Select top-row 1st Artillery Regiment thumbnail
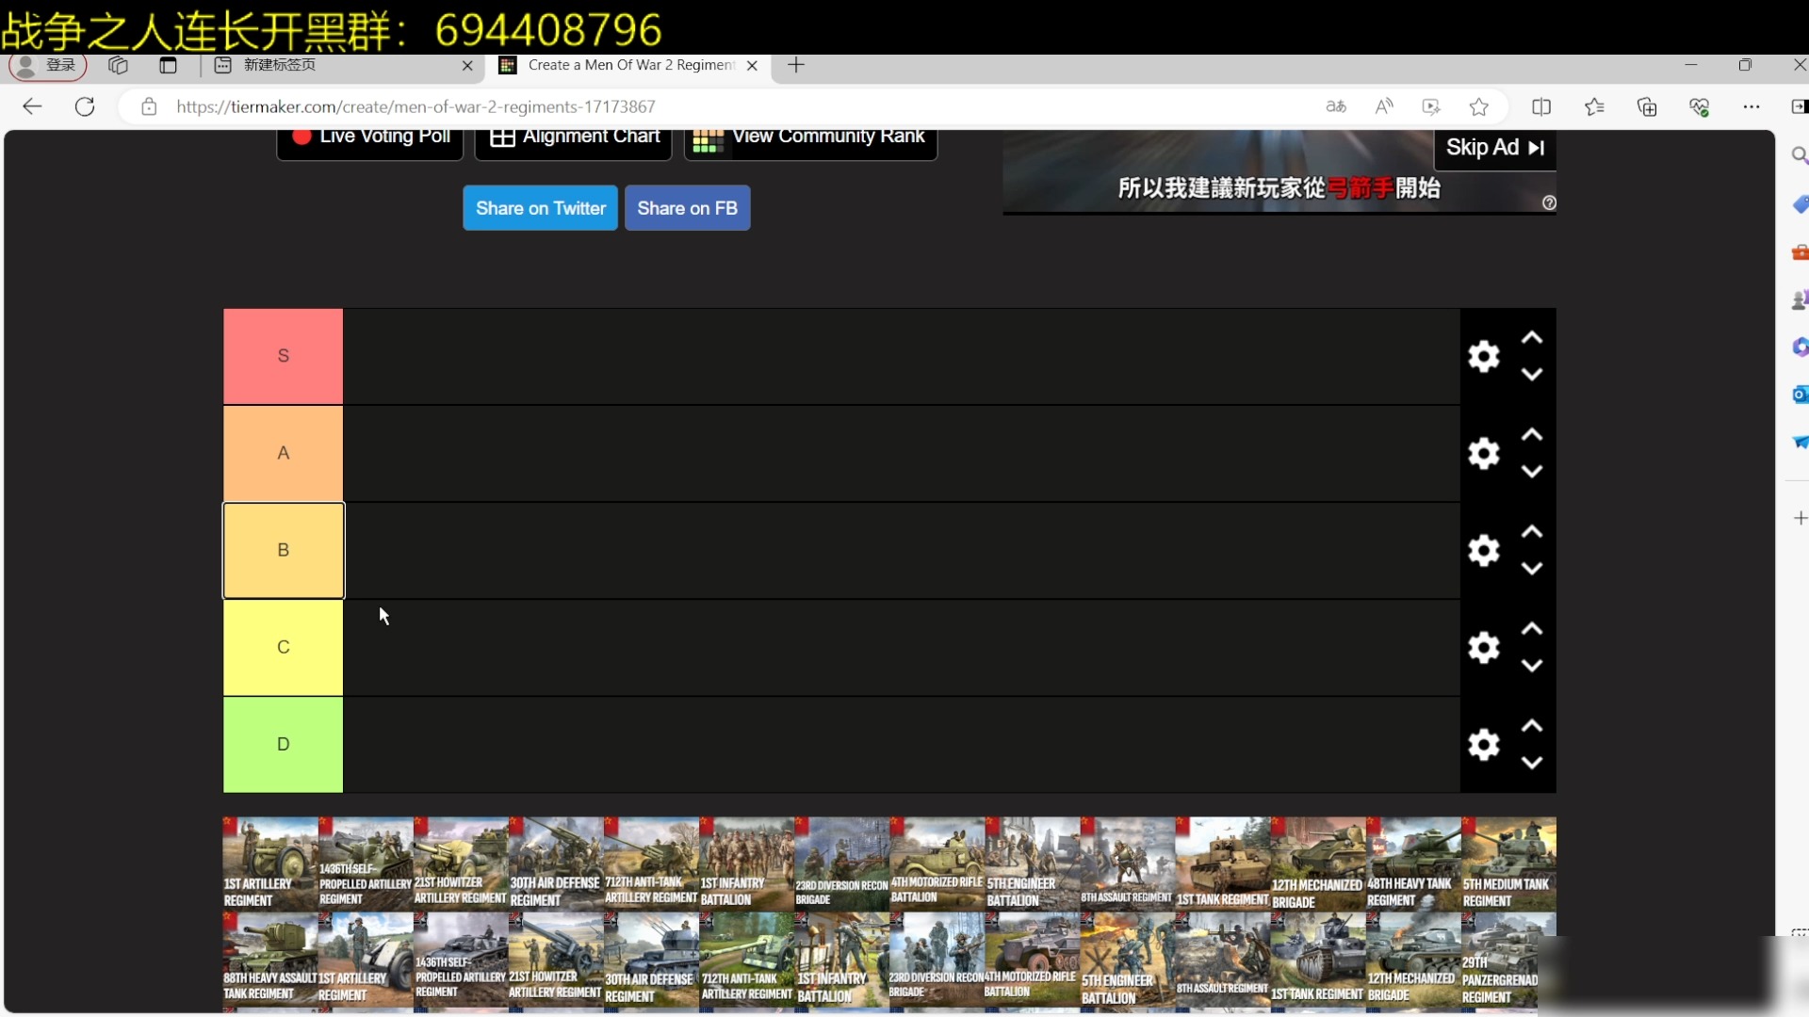The height and width of the screenshot is (1017, 1809). pyautogui.click(x=270, y=864)
